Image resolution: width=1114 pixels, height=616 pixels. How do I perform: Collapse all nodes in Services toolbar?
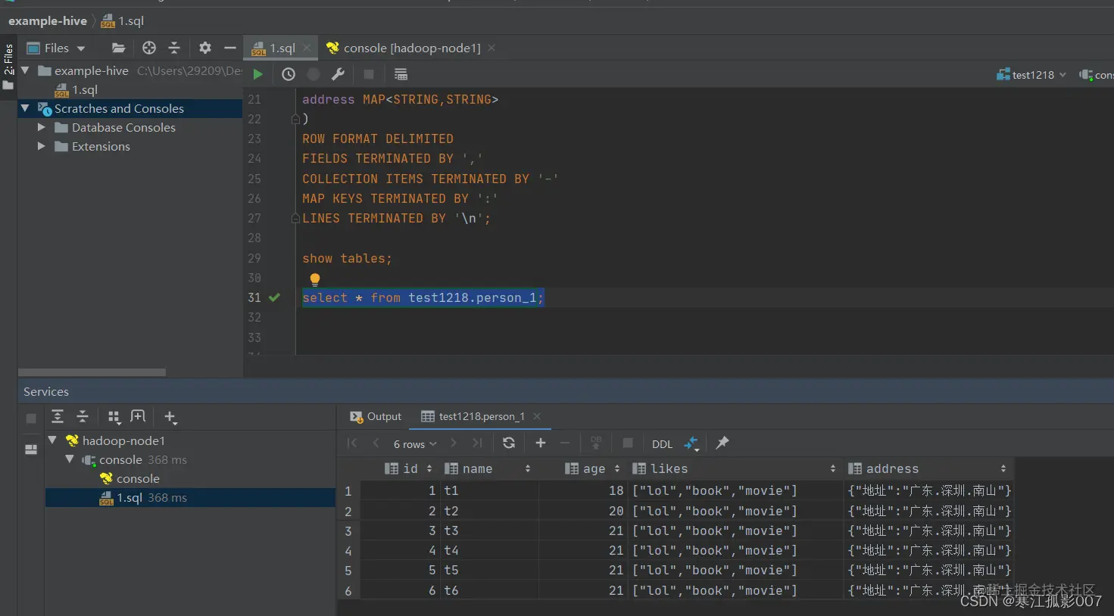pos(83,416)
